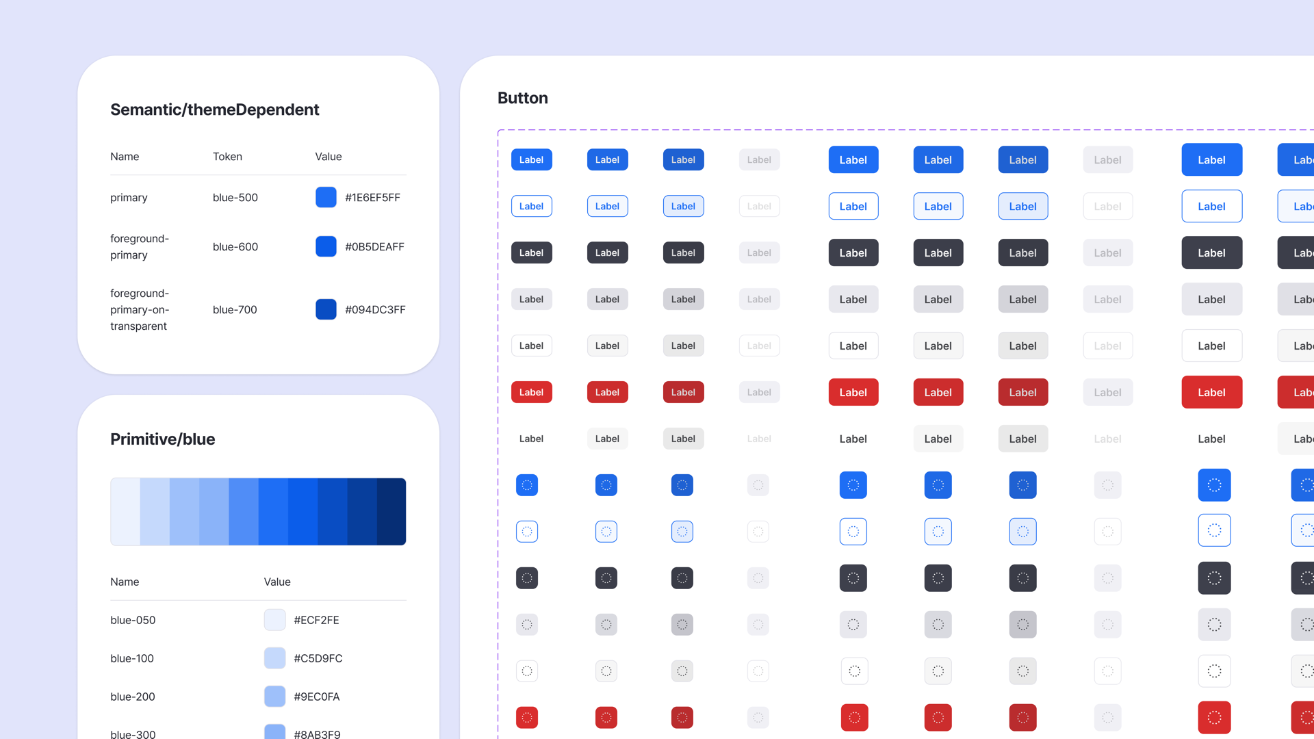This screenshot has width=1314, height=739.
Task: Click the leftmost blue-outlined spinner icon button
Action: [x=527, y=532]
